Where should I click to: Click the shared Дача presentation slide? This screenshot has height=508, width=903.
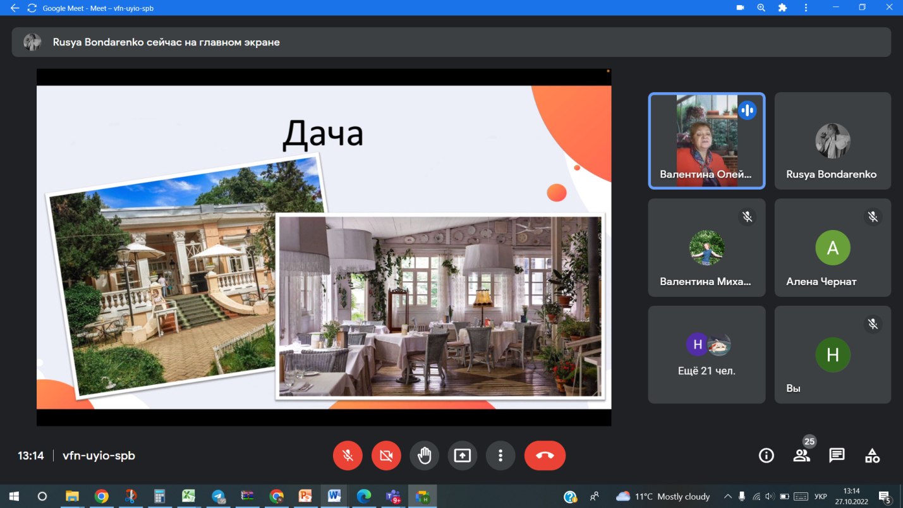pyautogui.click(x=324, y=247)
